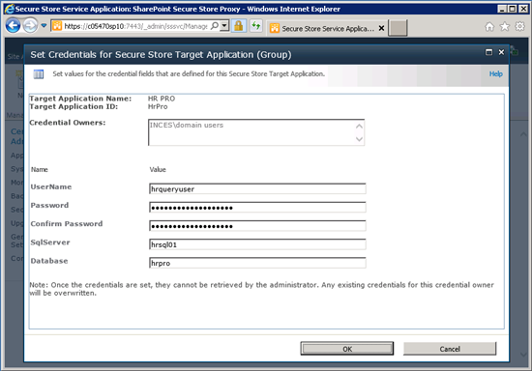Screen dimensions: 532x371
Task: Close the Internet Explorer window
Action: [x=523, y=9]
